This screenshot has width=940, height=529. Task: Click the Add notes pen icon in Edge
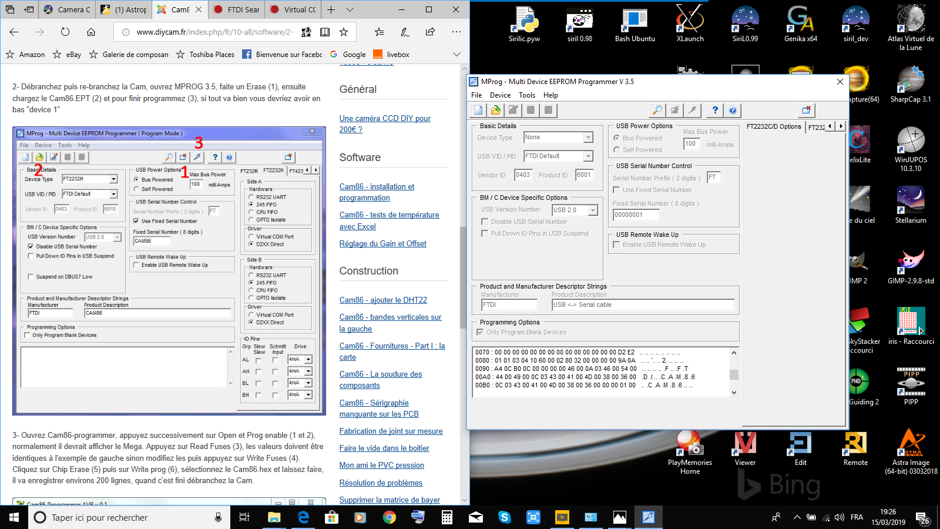(405, 32)
